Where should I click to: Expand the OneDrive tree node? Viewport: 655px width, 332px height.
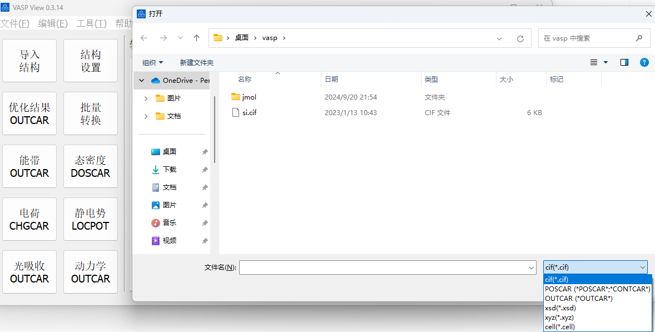(x=142, y=80)
